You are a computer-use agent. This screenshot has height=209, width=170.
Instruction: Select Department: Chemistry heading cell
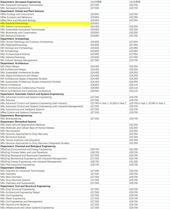click(x=45, y=168)
